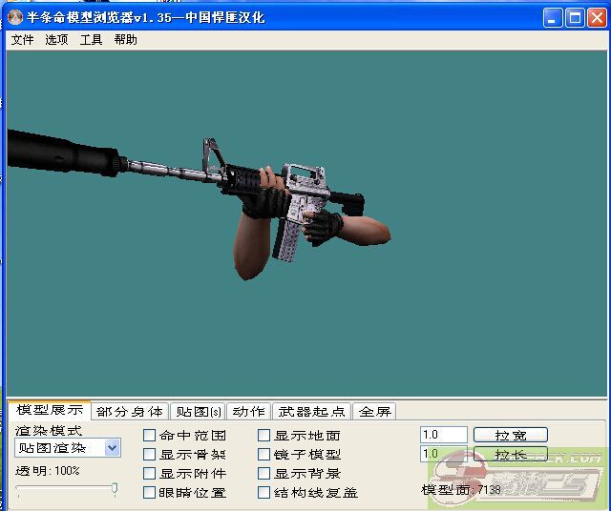Screen dimensions: 611x511
Task: Open the 帮助 menu
Action: (x=125, y=40)
